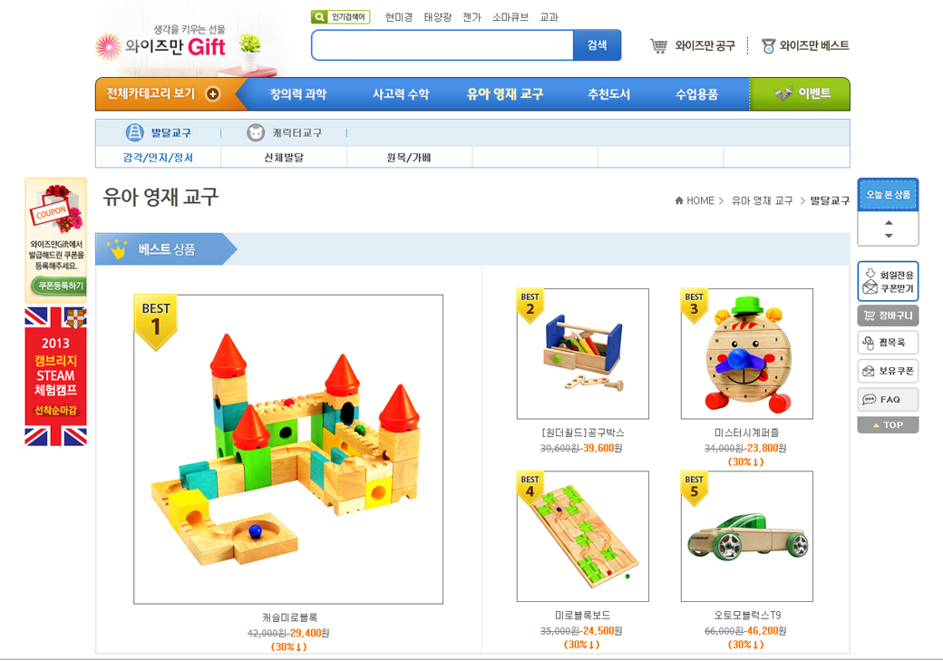Click the green magnifier 인기검색어 icon

319,17
